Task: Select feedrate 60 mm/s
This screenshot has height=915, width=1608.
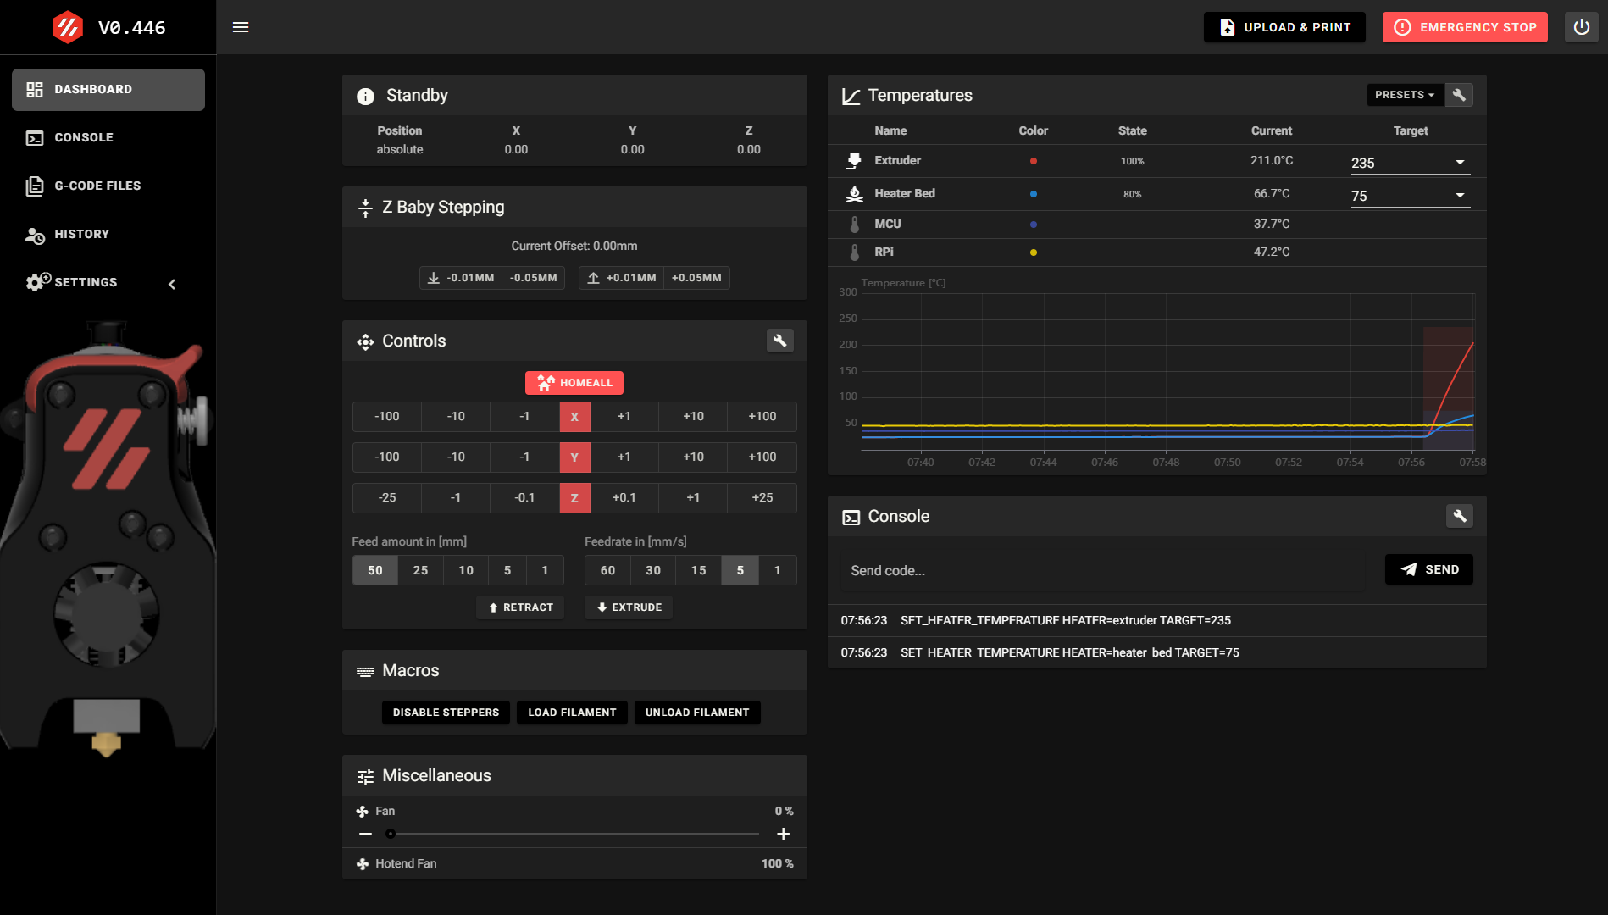Action: point(607,570)
